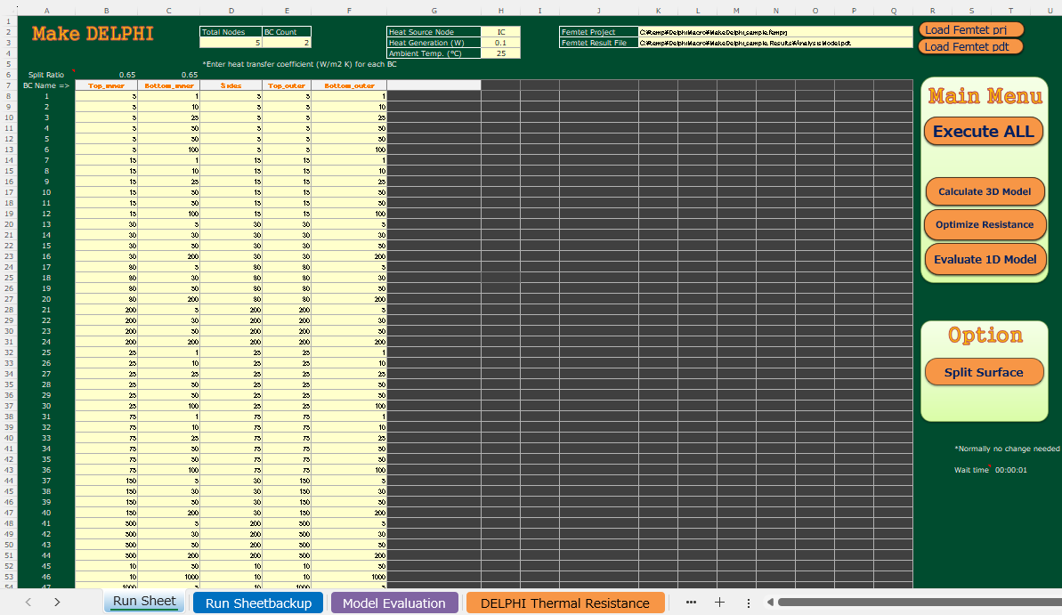Screen dimensions: 1062x615
Task: Click Evaluate 1D Model
Action: [x=984, y=260]
